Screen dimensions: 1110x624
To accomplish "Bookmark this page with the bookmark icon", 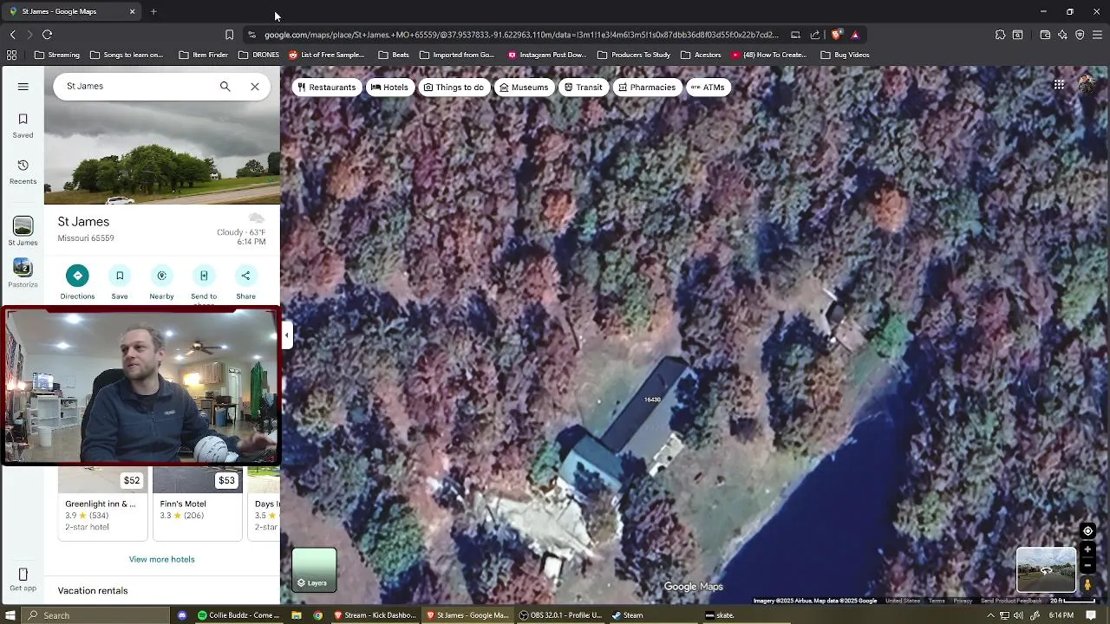I will click(x=229, y=35).
